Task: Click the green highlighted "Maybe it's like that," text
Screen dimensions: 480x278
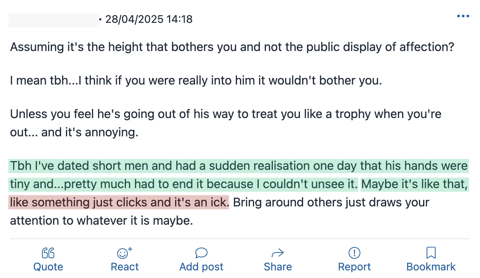Action: click(414, 184)
